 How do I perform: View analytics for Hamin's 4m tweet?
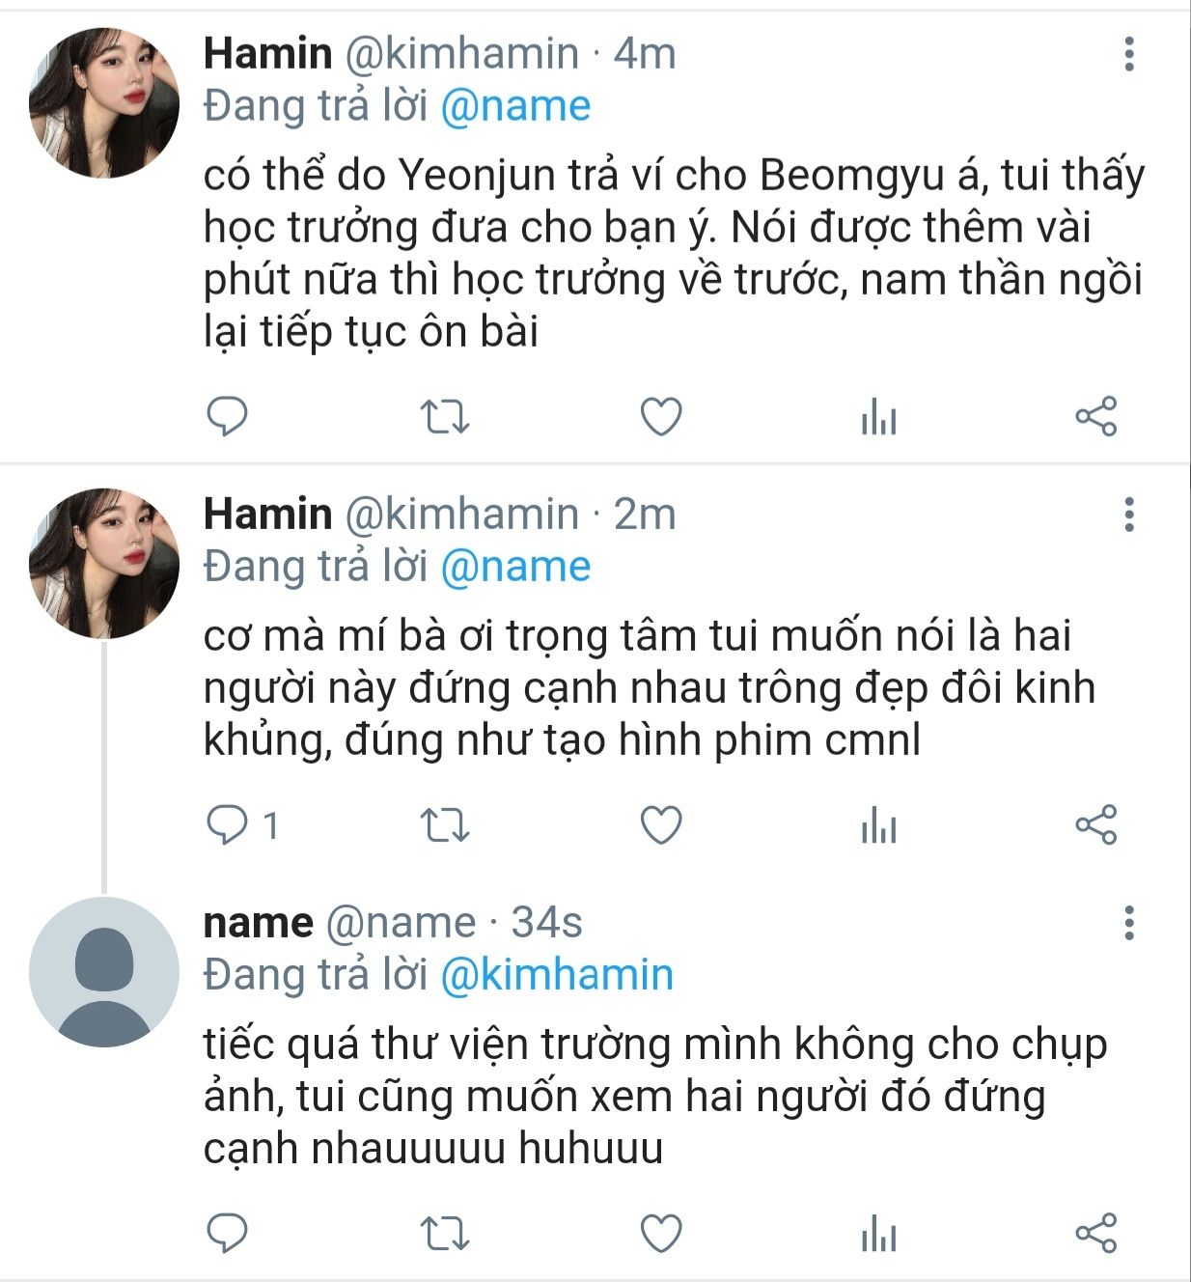tap(878, 419)
